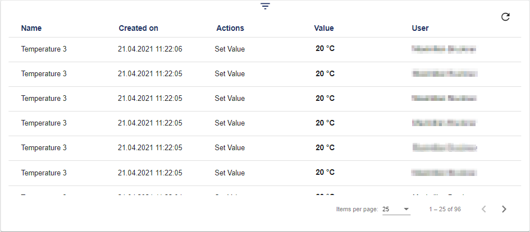The width and height of the screenshot is (530, 232).
Task: Click Set Value in the second row
Action: click(230, 74)
